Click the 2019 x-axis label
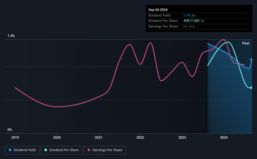This screenshot has width=257, height=159. click(x=15, y=137)
